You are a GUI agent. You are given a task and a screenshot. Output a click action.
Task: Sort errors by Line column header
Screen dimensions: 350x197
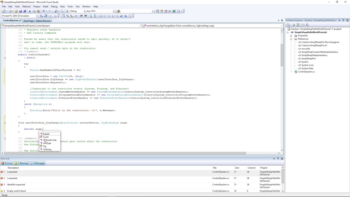[x=240, y=168]
